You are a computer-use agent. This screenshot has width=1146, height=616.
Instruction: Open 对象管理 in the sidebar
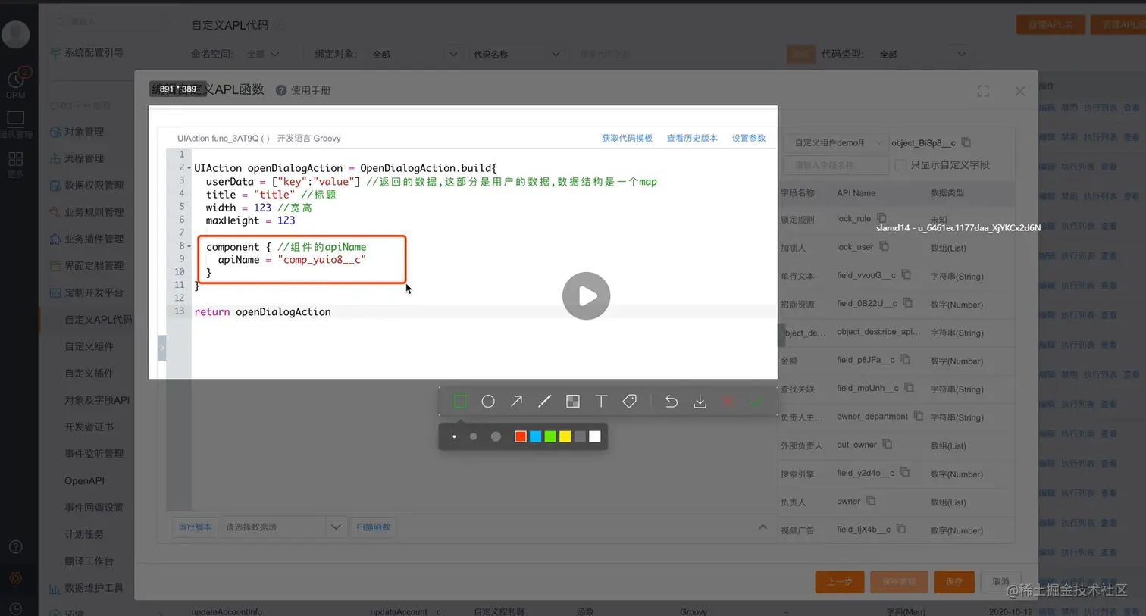click(84, 132)
